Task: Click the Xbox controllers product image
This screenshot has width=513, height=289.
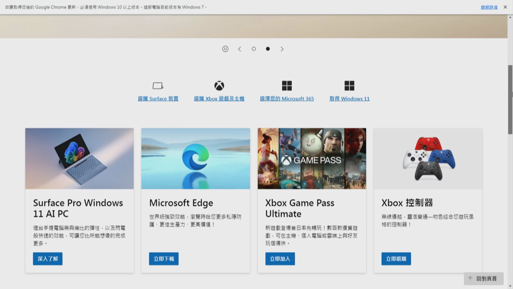Action: (x=428, y=158)
